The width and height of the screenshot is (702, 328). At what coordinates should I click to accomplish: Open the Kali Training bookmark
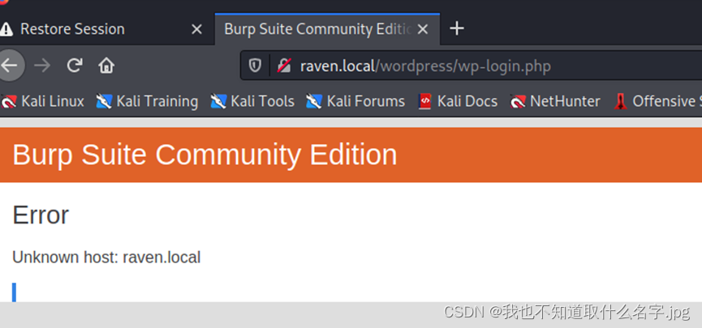(147, 101)
